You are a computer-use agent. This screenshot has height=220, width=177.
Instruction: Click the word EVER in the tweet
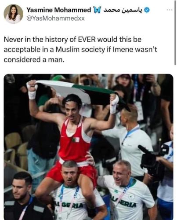[87, 40]
